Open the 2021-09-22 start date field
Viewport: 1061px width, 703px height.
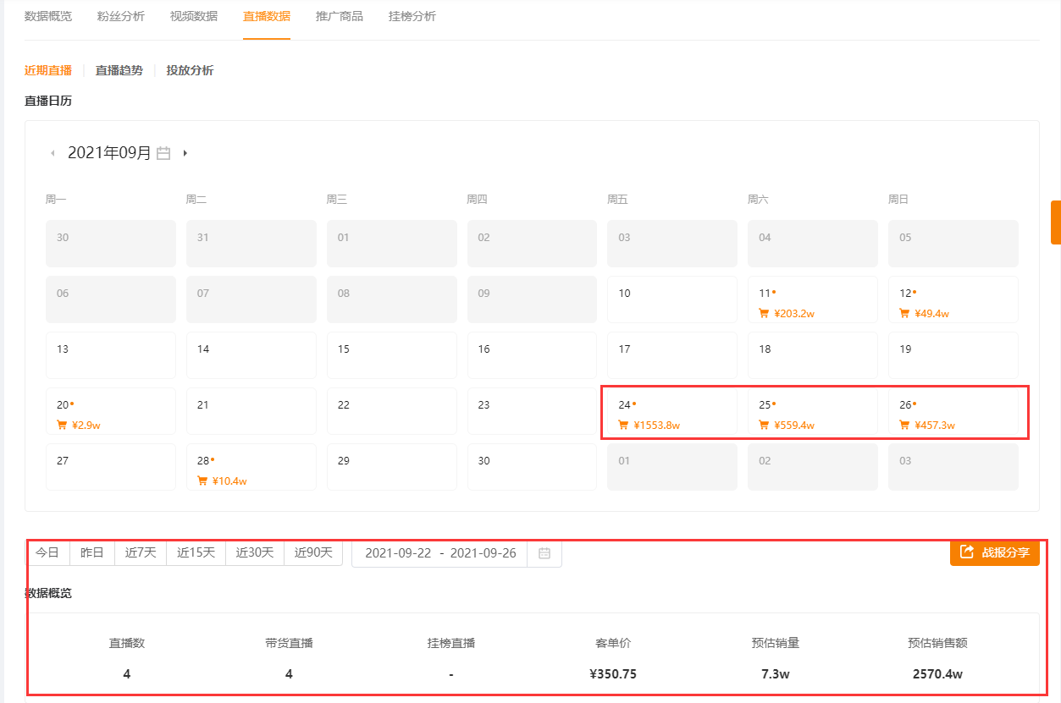tap(398, 553)
